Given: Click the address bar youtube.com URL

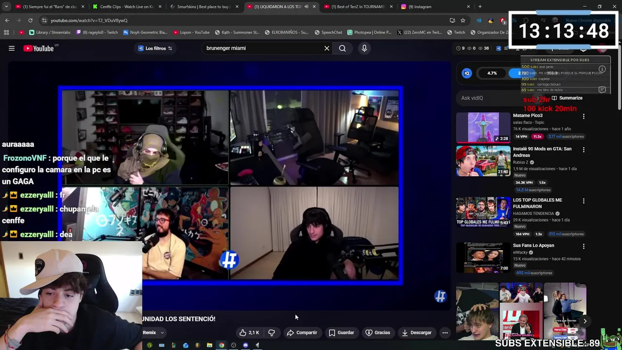Looking at the screenshot, I should pyautogui.click(x=89, y=20).
